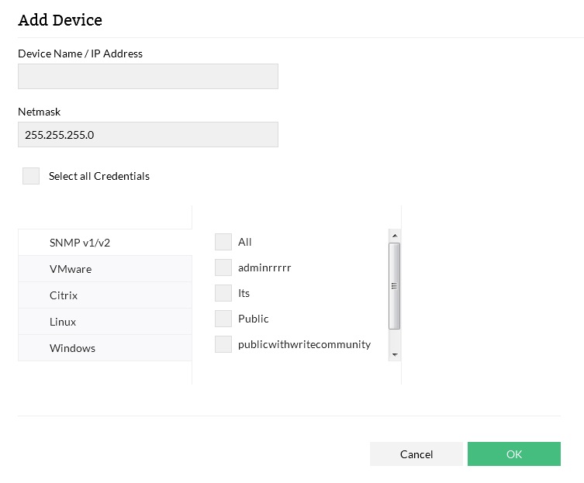The width and height of the screenshot is (584, 483).
Task: Tick the Its credential checkbox
Action: click(223, 293)
